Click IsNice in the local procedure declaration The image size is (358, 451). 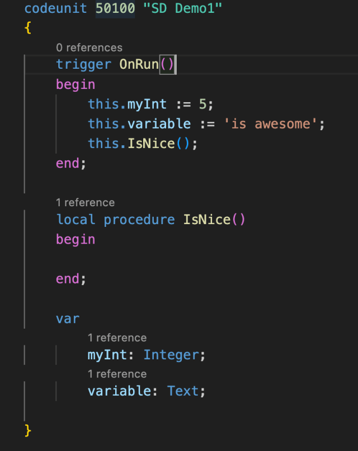coord(207,220)
